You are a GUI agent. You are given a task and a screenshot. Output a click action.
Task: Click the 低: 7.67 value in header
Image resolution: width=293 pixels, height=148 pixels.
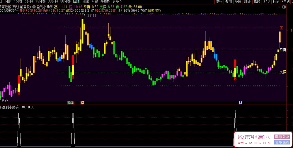[122, 7]
